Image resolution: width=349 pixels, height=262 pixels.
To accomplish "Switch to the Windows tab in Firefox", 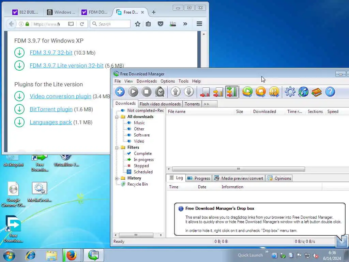I will tap(61, 12).
